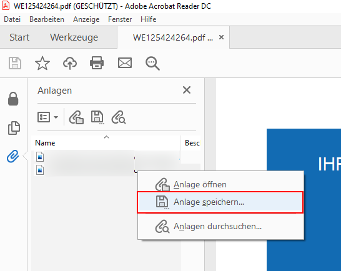Click the printer icon
Image resolution: width=341 pixels, height=271 pixels.
[97, 63]
